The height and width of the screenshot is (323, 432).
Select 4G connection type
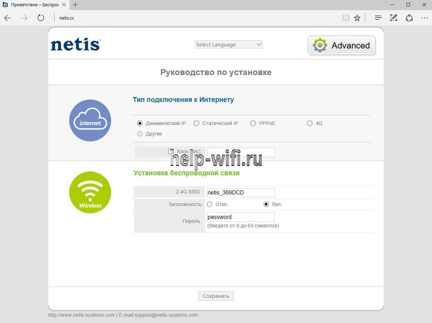coord(310,123)
